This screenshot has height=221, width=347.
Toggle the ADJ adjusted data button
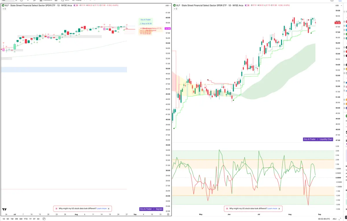tap(335, 219)
